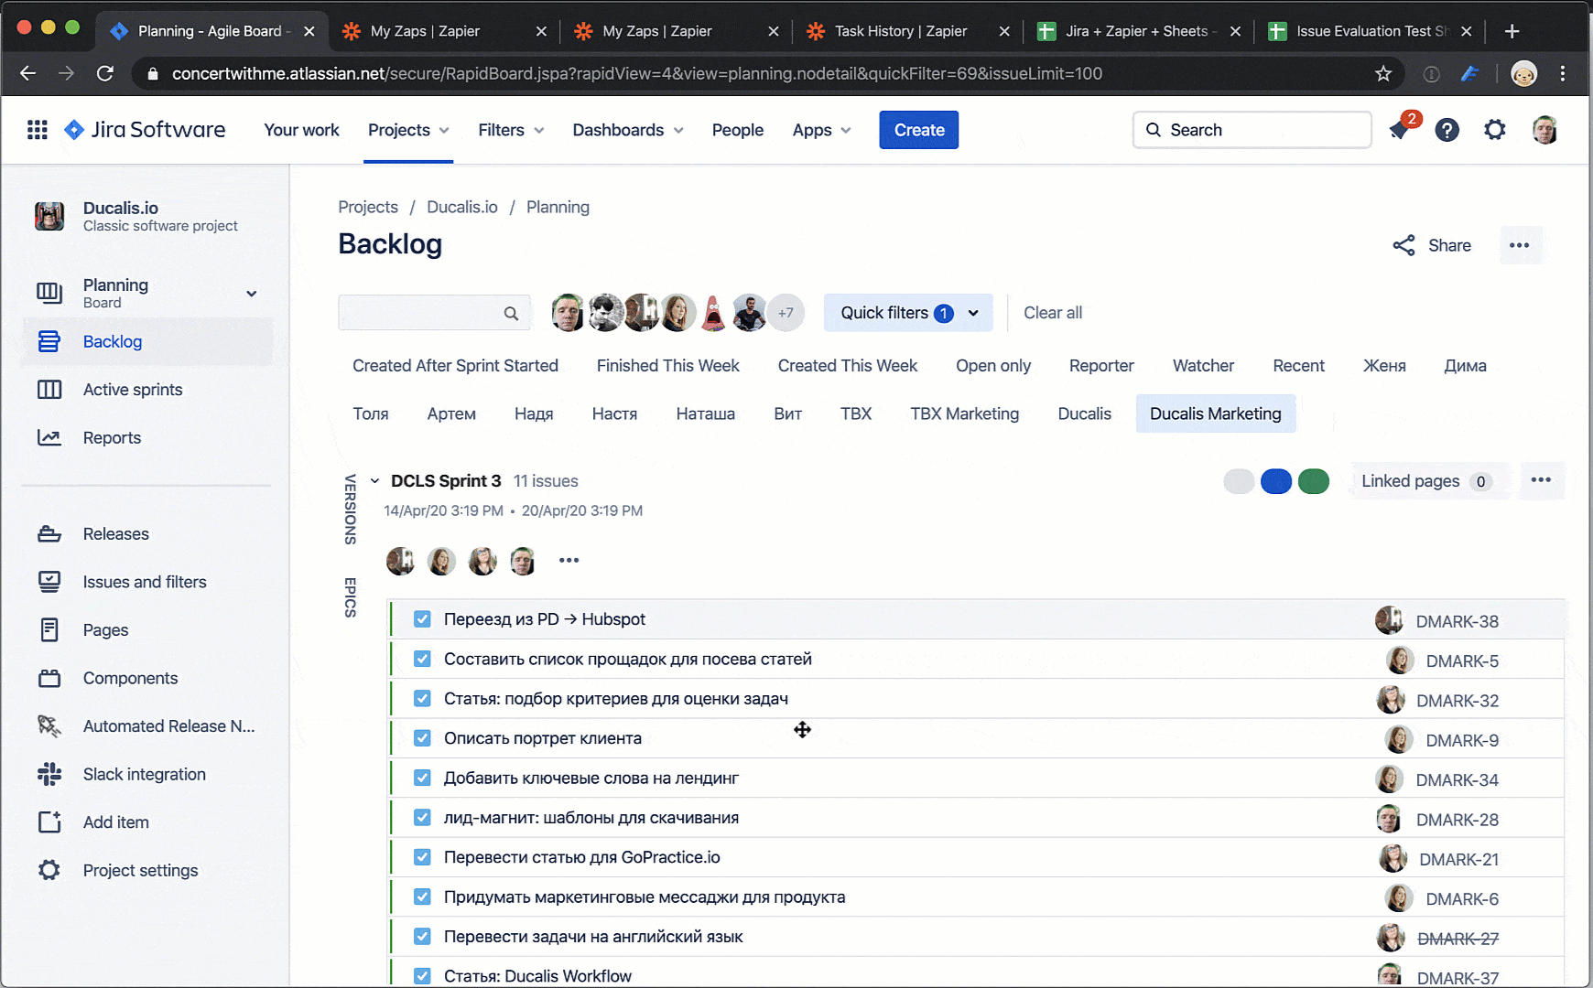The image size is (1593, 988).
Task: Toggle checkbox for Перевести статью для GoPractice.io
Action: click(422, 857)
